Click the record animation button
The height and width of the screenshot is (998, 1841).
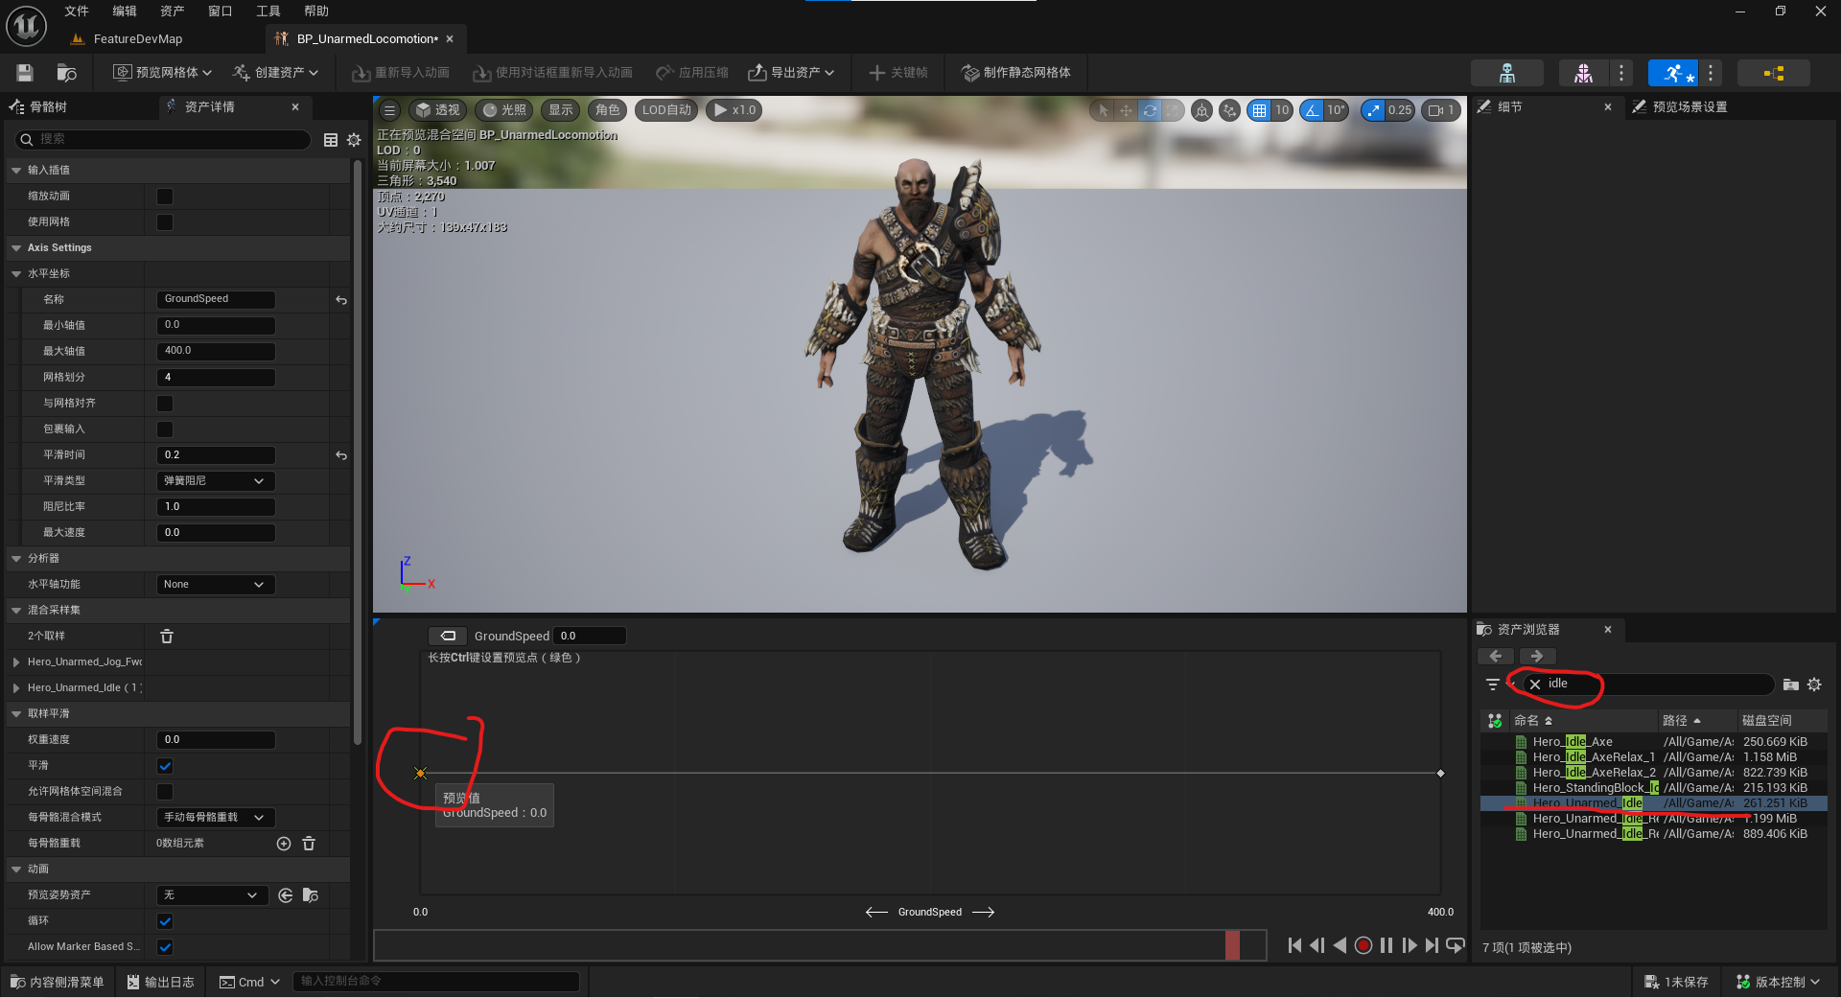1363,945
